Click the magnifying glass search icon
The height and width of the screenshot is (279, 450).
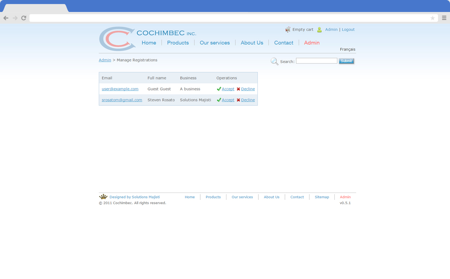pos(274,61)
